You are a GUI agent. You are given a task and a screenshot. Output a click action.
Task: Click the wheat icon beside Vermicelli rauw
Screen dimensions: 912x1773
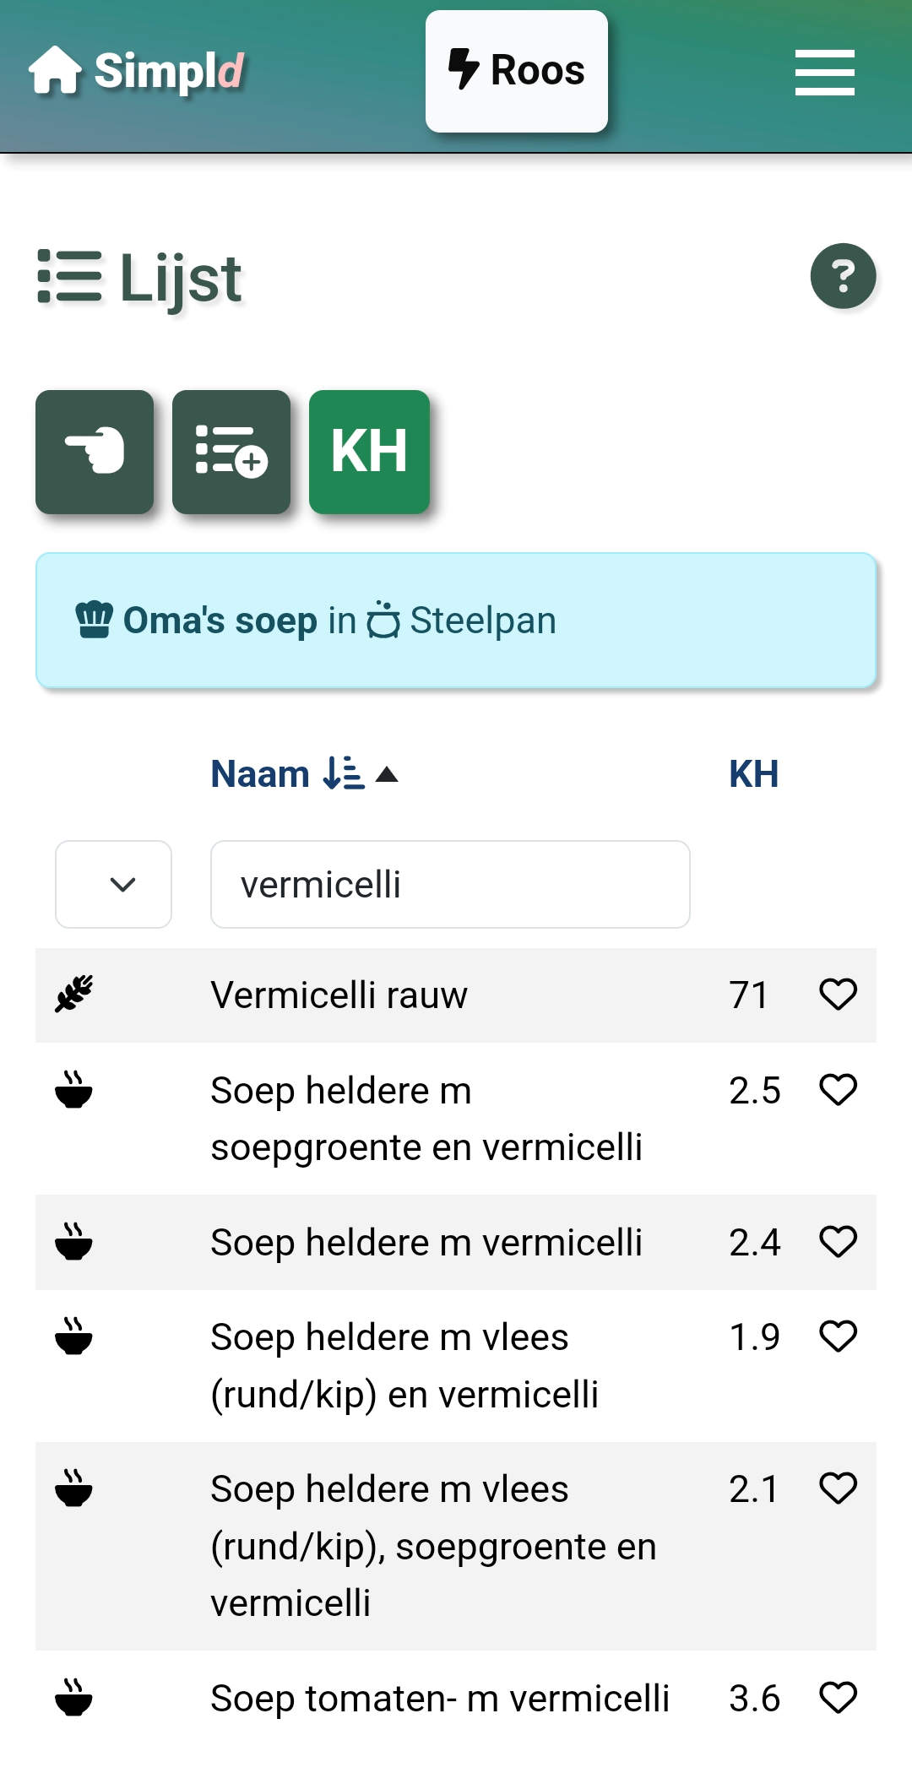(x=74, y=994)
